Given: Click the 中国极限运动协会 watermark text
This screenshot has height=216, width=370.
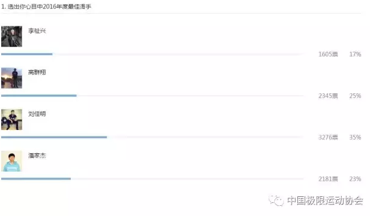Looking at the screenshot, I should 325,200.
